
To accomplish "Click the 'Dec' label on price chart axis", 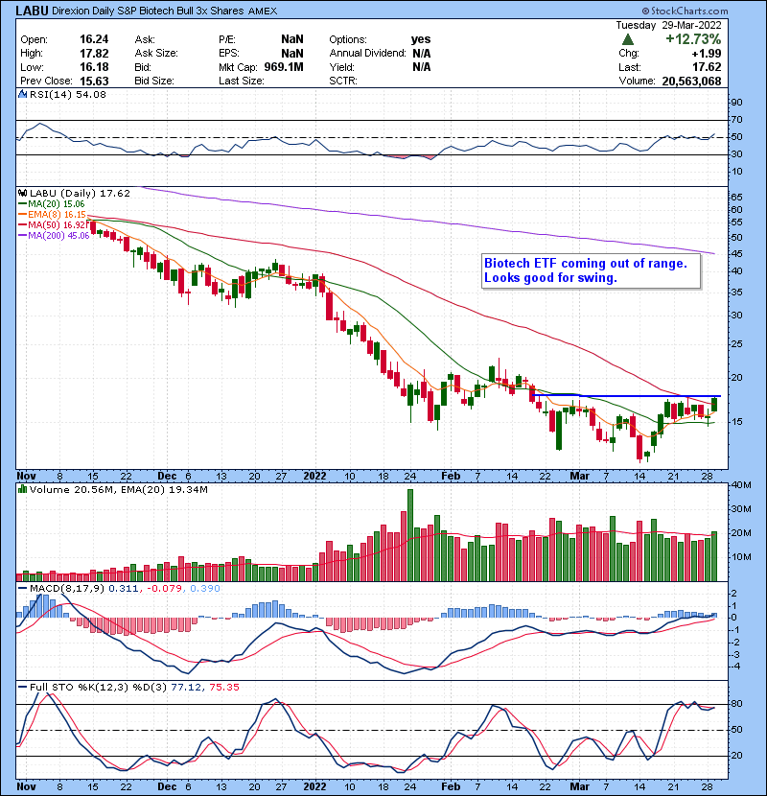I will coord(167,477).
